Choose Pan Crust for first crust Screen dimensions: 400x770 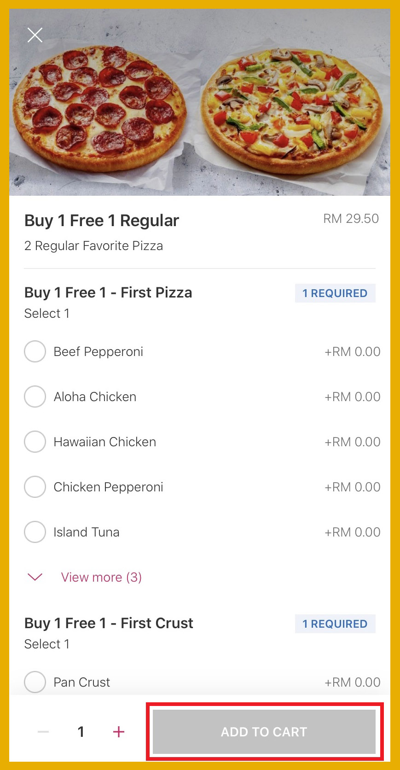[x=35, y=682]
